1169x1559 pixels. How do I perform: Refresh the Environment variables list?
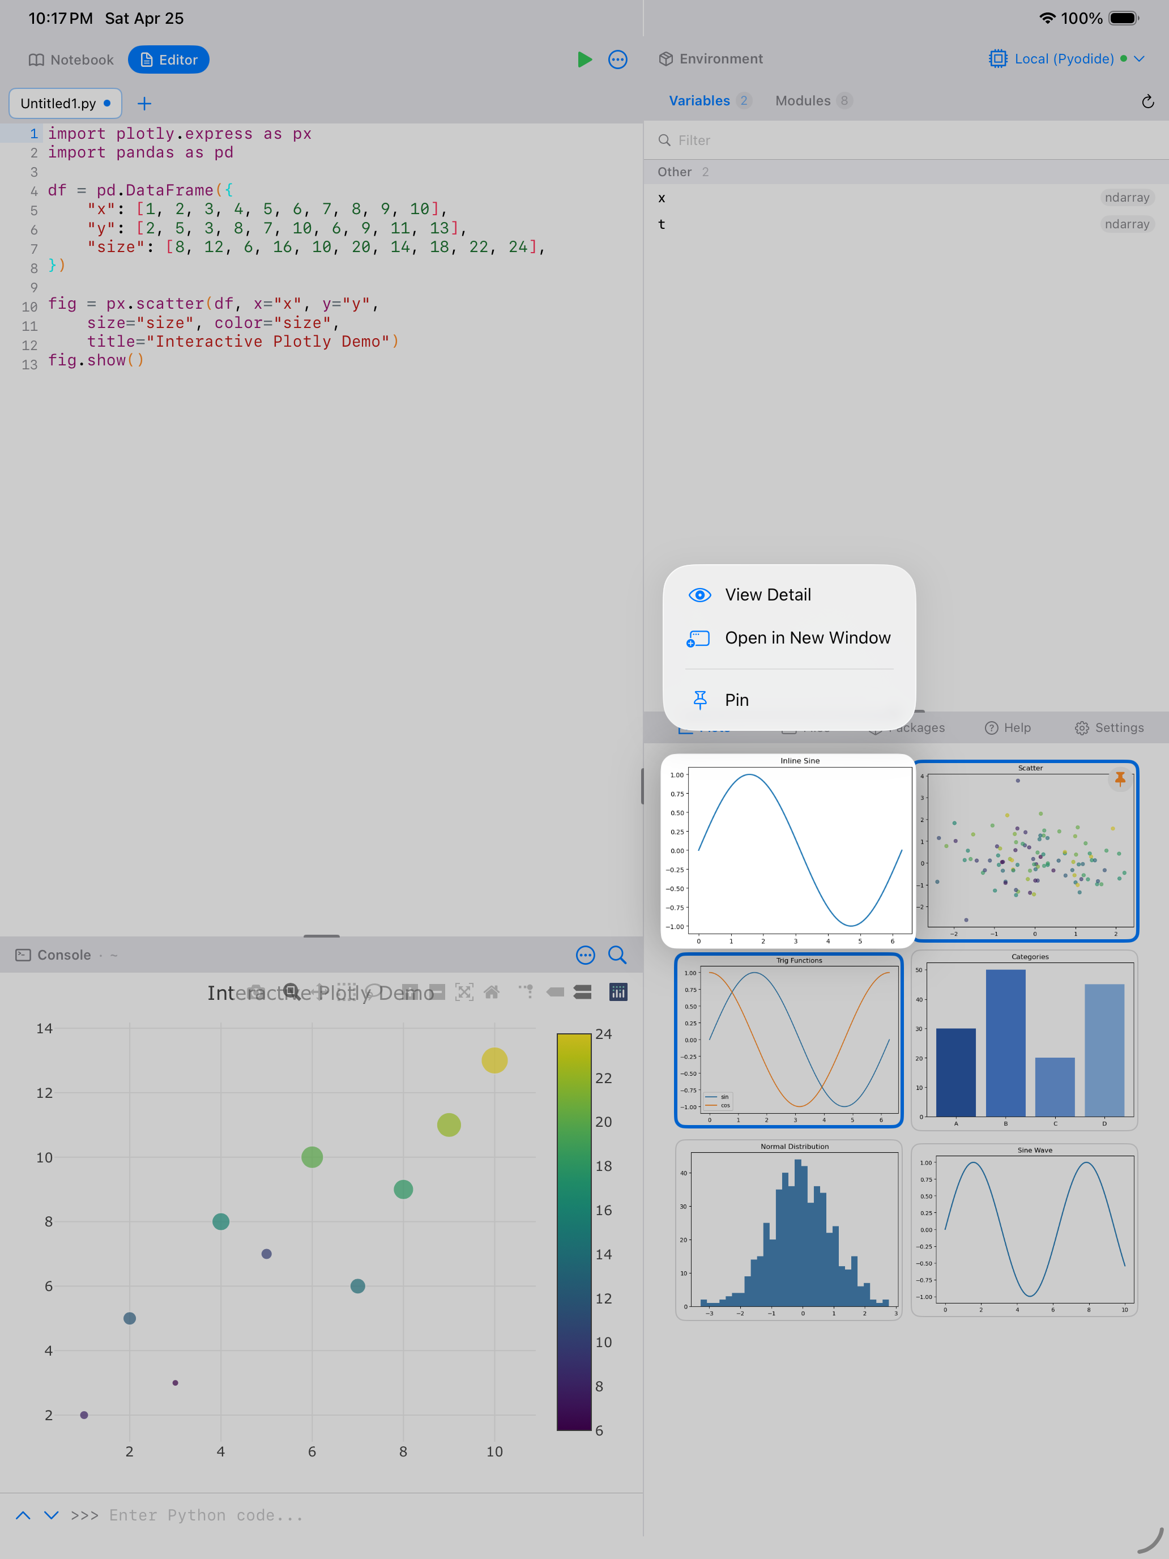tap(1148, 101)
